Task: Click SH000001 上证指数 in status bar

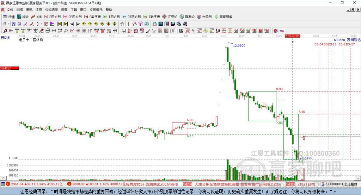Action: coord(341,184)
